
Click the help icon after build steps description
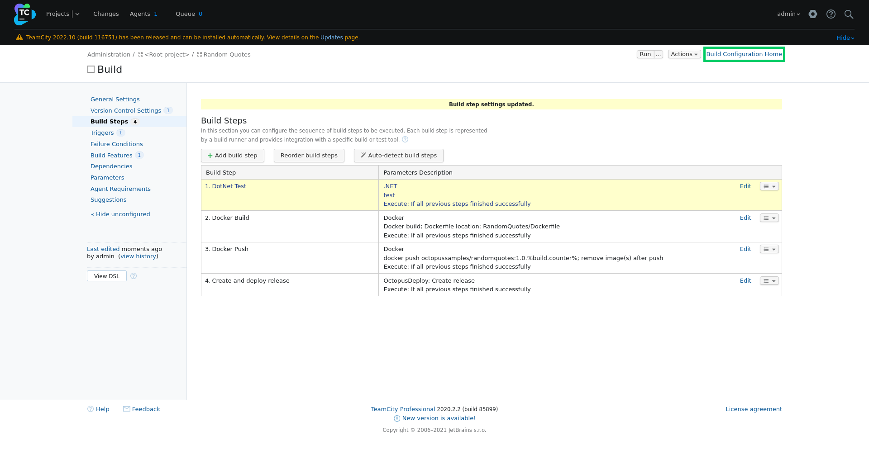click(x=405, y=140)
